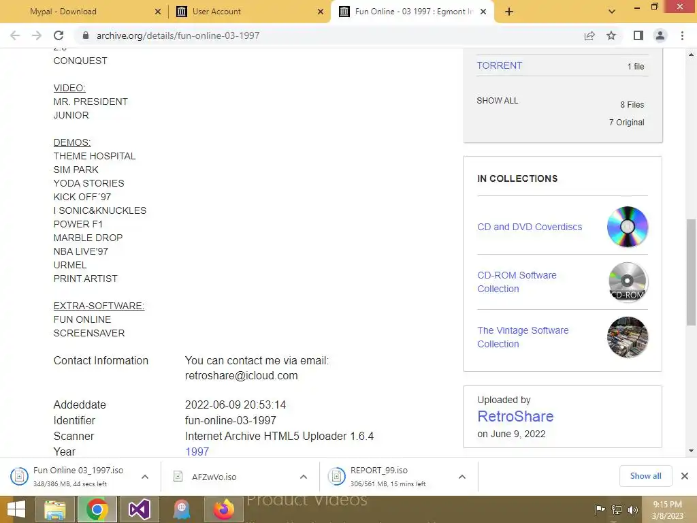Open Firefox from the taskbar

[x=223, y=509]
